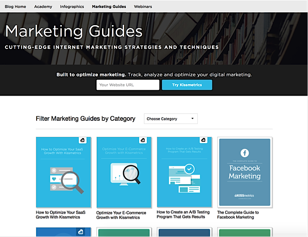Open the A/B Testing Program guide cover

click(x=184, y=172)
